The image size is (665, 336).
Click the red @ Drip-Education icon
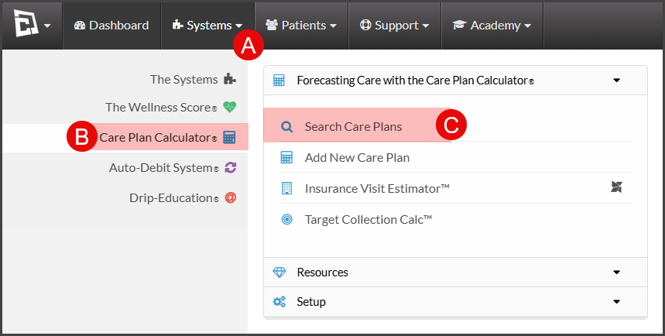coord(230,197)
